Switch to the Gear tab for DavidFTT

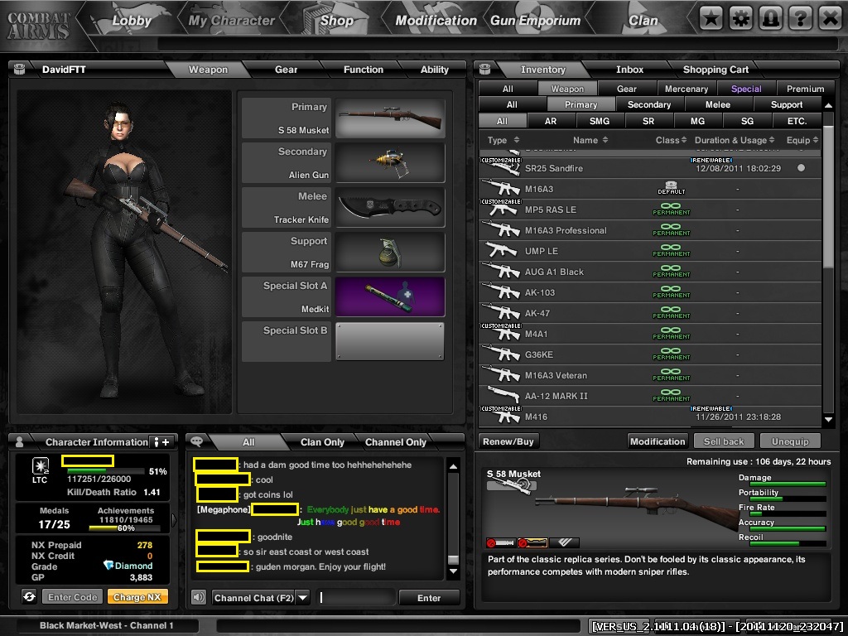[286, 70]
